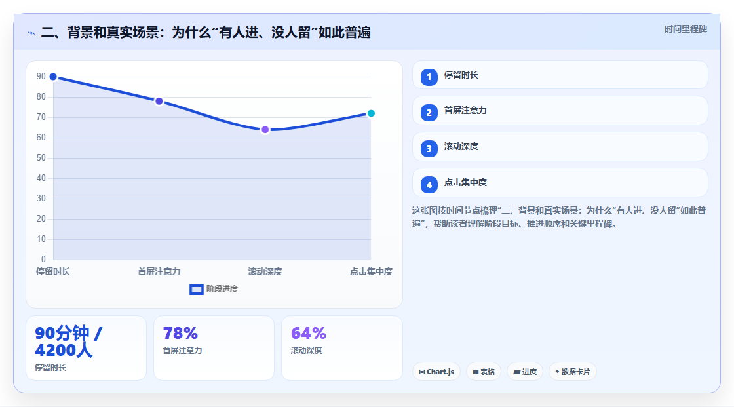Click the 90分钟 / 4200人 data card

tap(86, 348)
